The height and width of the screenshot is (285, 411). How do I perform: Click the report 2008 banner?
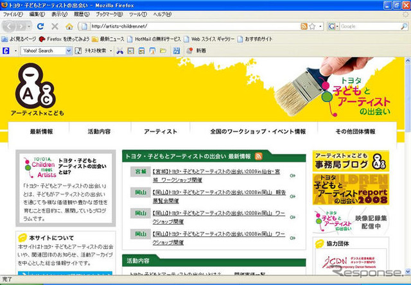[351, 189]
